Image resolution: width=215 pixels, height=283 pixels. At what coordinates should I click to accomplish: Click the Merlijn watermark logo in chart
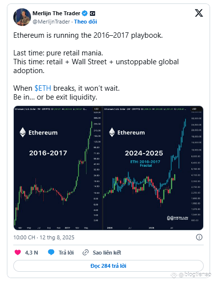click(x=177, y=218)
